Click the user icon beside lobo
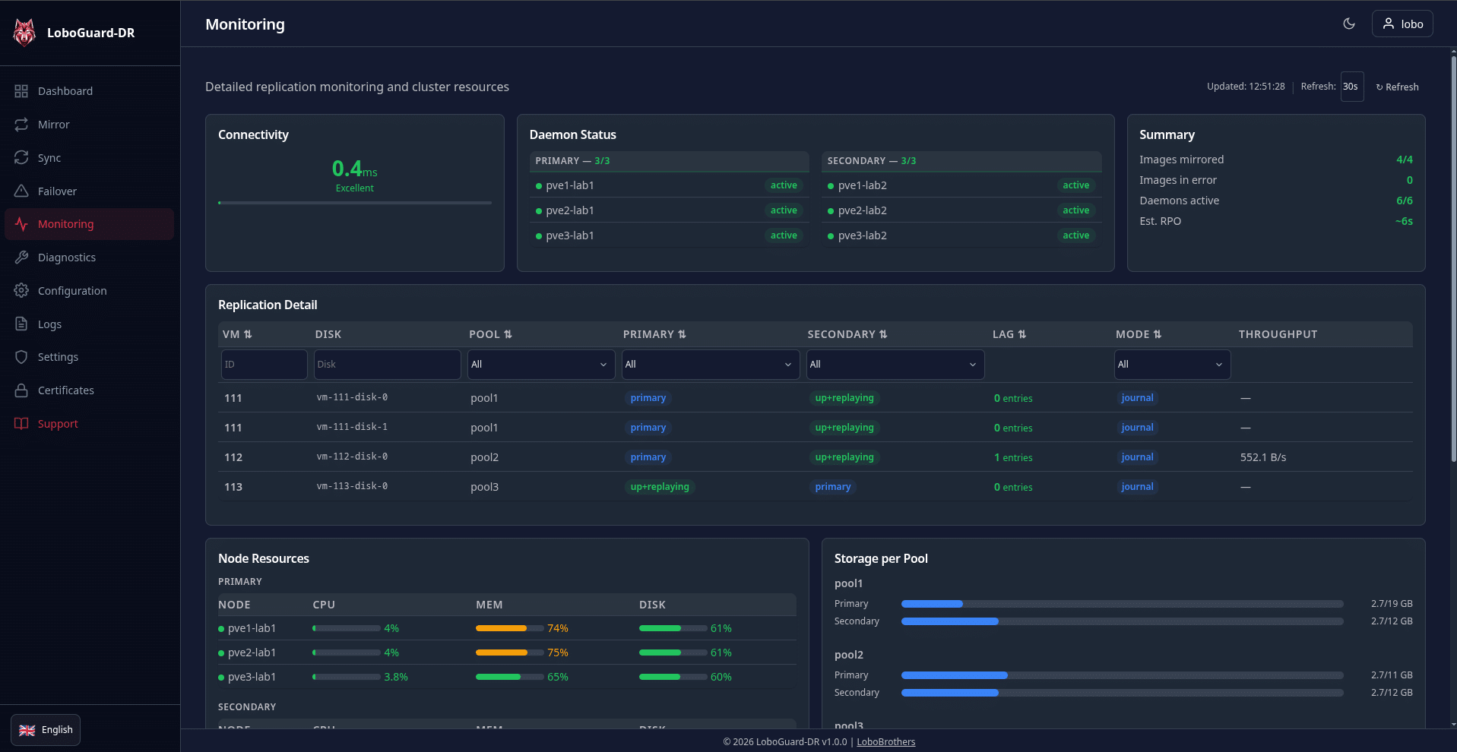This screenshot has height=752, width=1457. [x=1389, y=24]
